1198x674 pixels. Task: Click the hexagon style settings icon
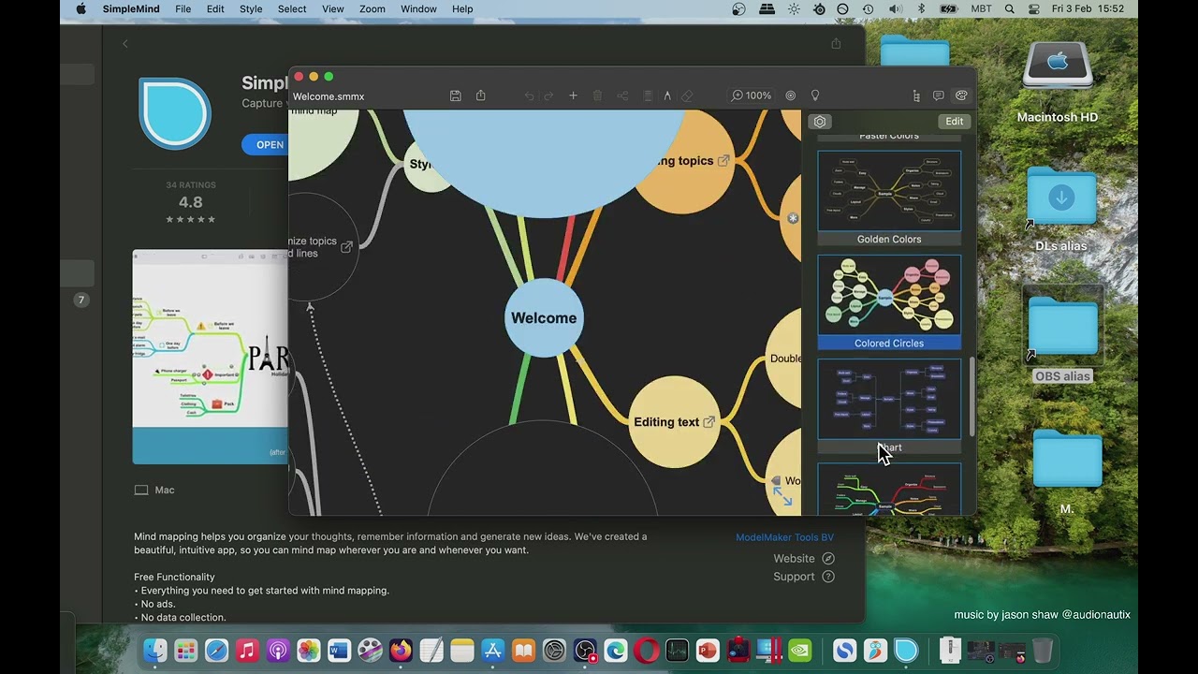click(x=820, y=122)
